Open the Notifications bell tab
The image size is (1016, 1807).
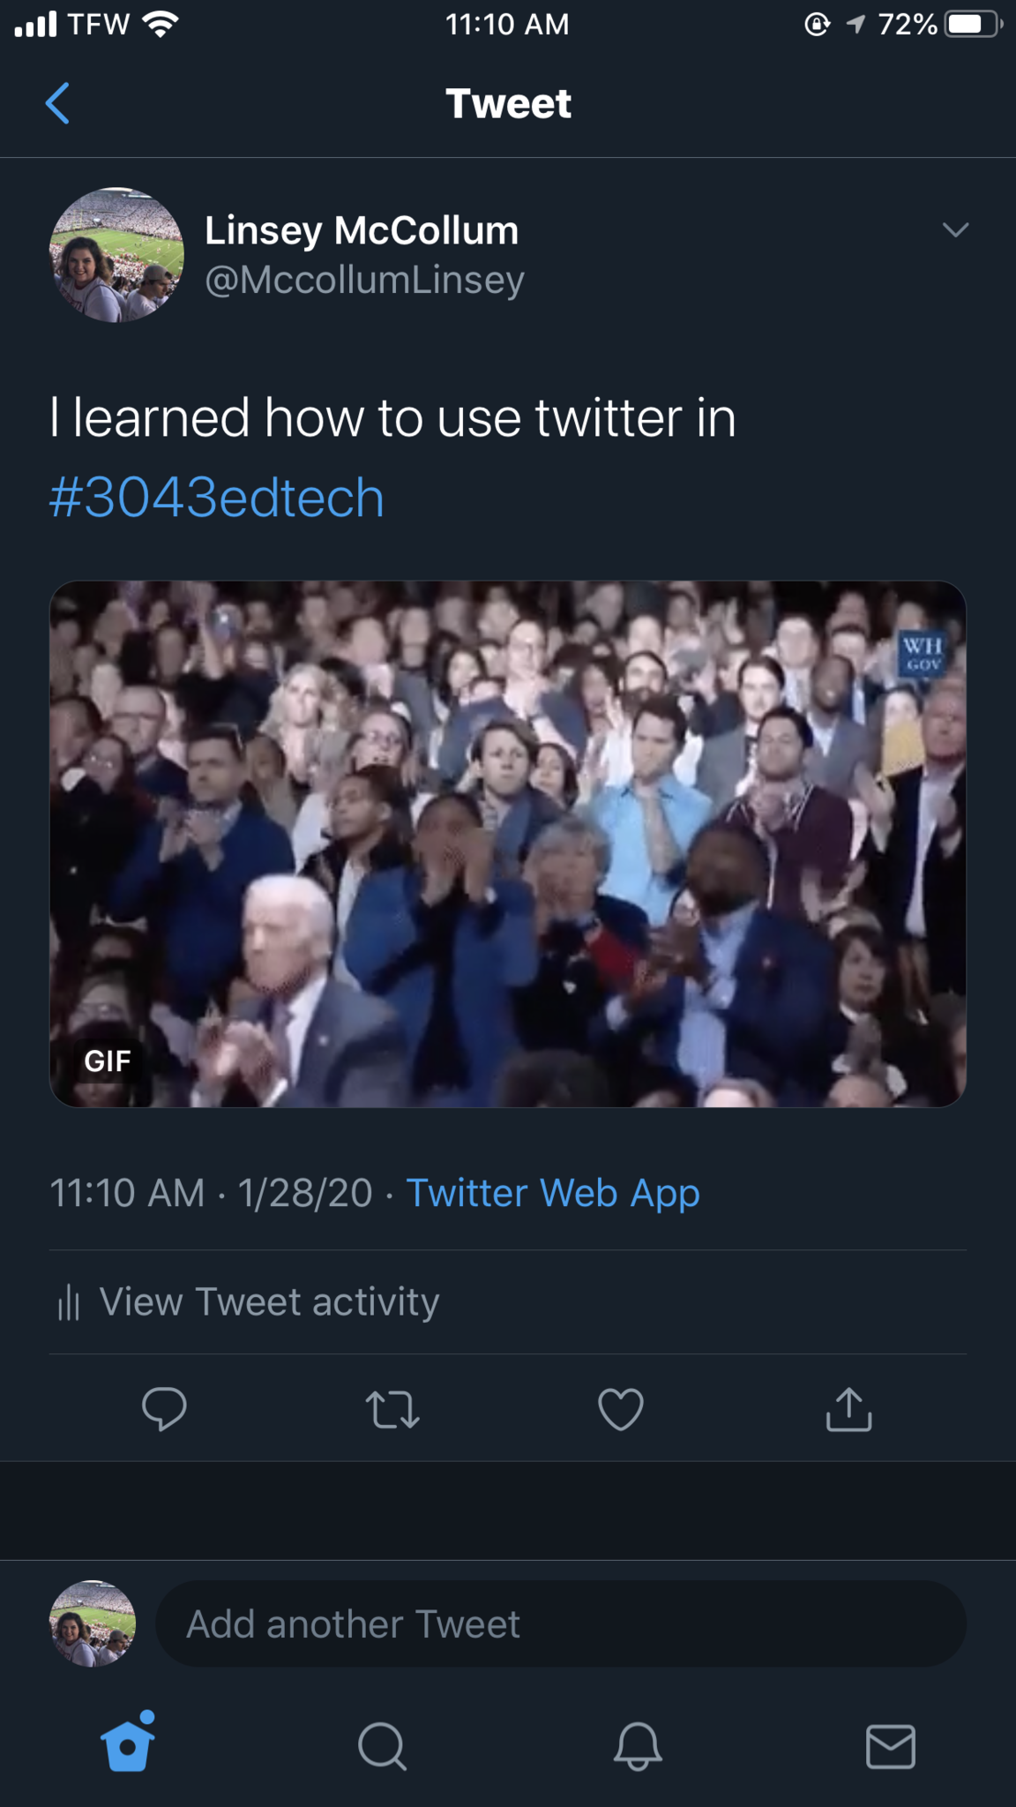point(637,1746)
